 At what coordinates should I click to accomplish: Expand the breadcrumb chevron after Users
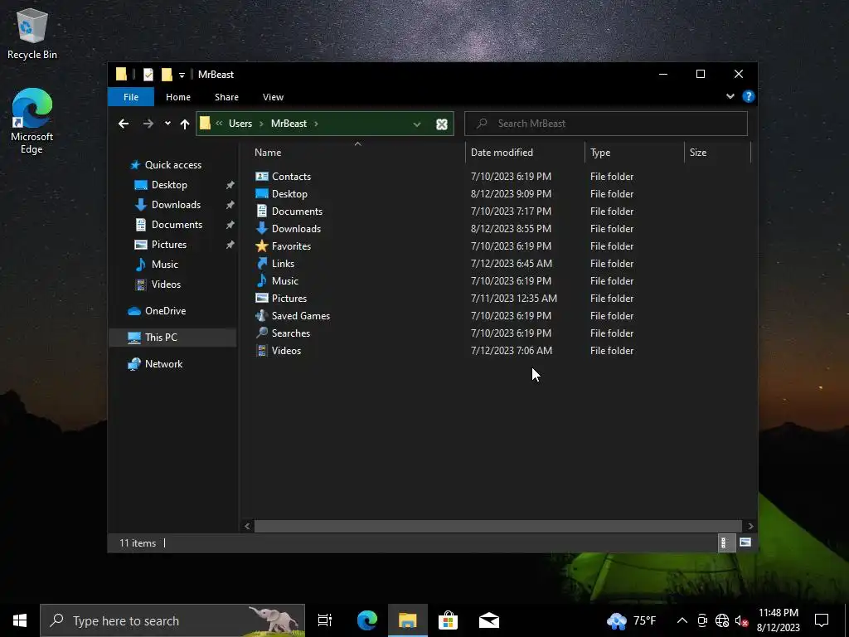click(x=261, y=124)
